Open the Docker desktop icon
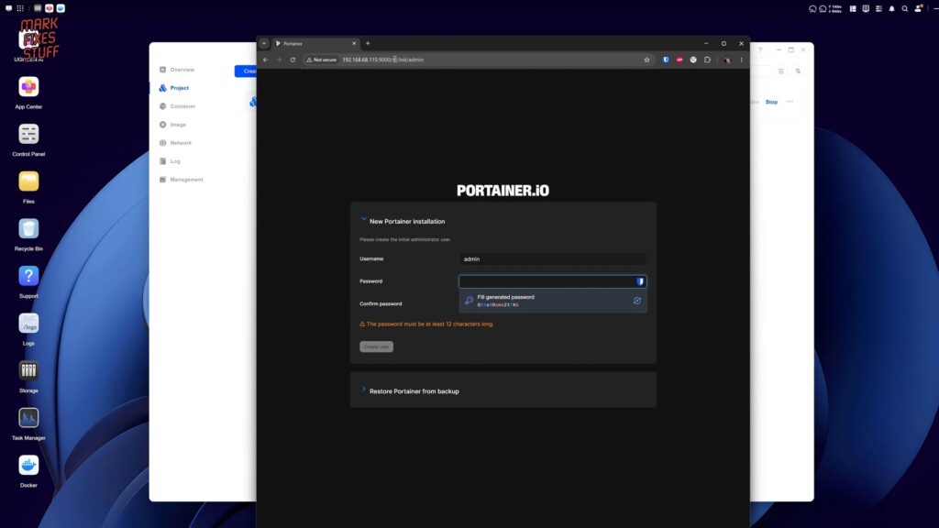939x528 pixels. click(x=28, y=465)
